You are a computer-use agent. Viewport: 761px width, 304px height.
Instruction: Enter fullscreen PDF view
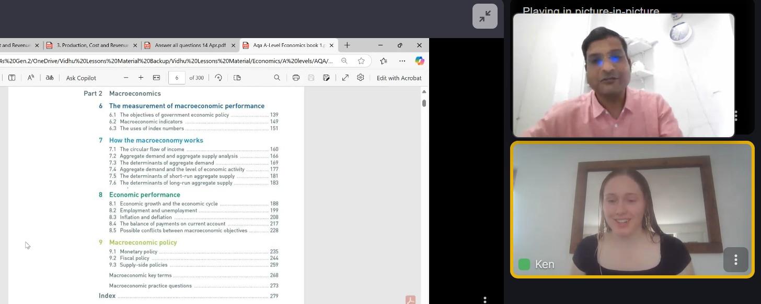click(x=345, y=78)
